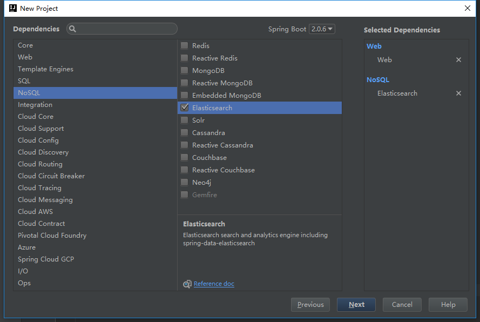Focus the dependencies search field
This screenshot has height=322, width=480.
click(122, 29)
